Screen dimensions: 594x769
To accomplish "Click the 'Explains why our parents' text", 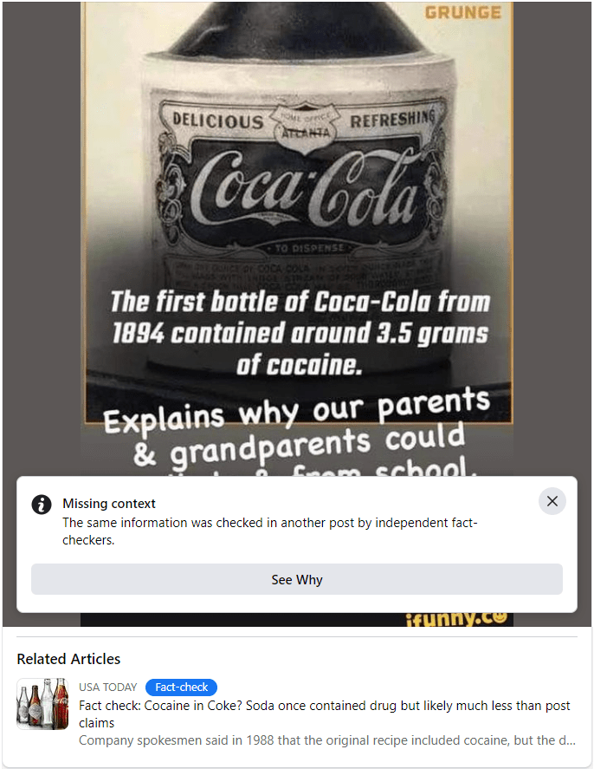I will tap(297, 409).
